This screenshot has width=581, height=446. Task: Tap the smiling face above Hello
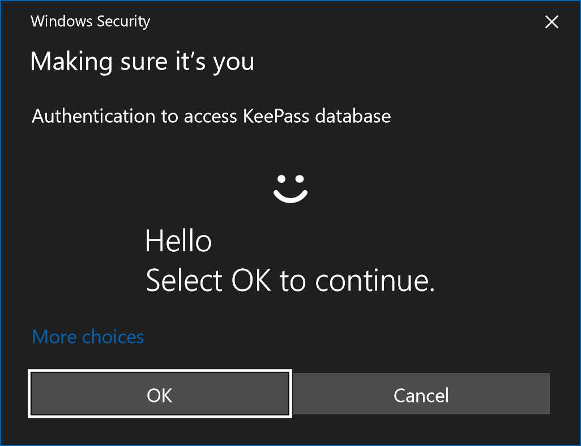click(x=290, y=188)
